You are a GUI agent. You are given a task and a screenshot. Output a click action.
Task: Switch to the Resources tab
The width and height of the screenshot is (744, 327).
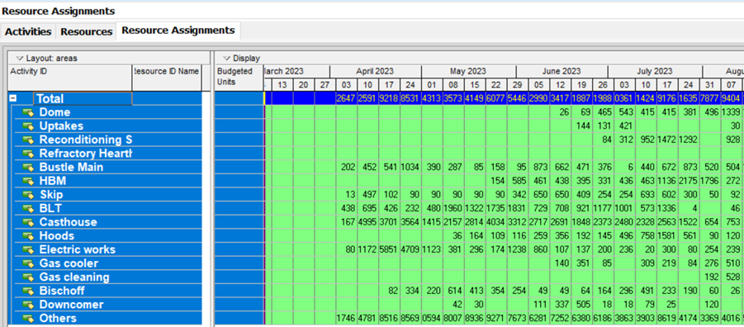[x=87, y=32]
